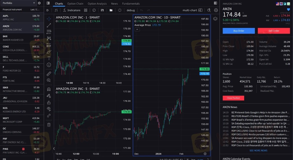Viewport: 293px width, 160px height.
Task: Switch to the Option Chain tab
Action: point(75,4)
